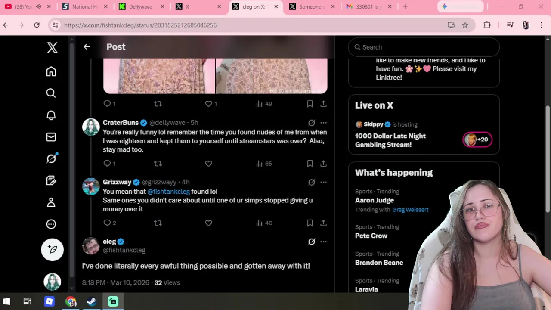Image resolution: width=551 pixels, height=310 pixels.
Task: Open the X logo home link
Action: tap(52, 47)
